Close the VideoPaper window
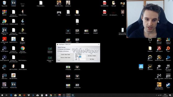Screen dimensions: 173x97 click(99, 44)
